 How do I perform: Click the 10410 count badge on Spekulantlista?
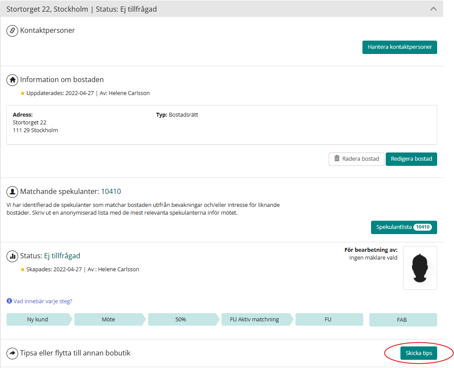coord(423,227)
